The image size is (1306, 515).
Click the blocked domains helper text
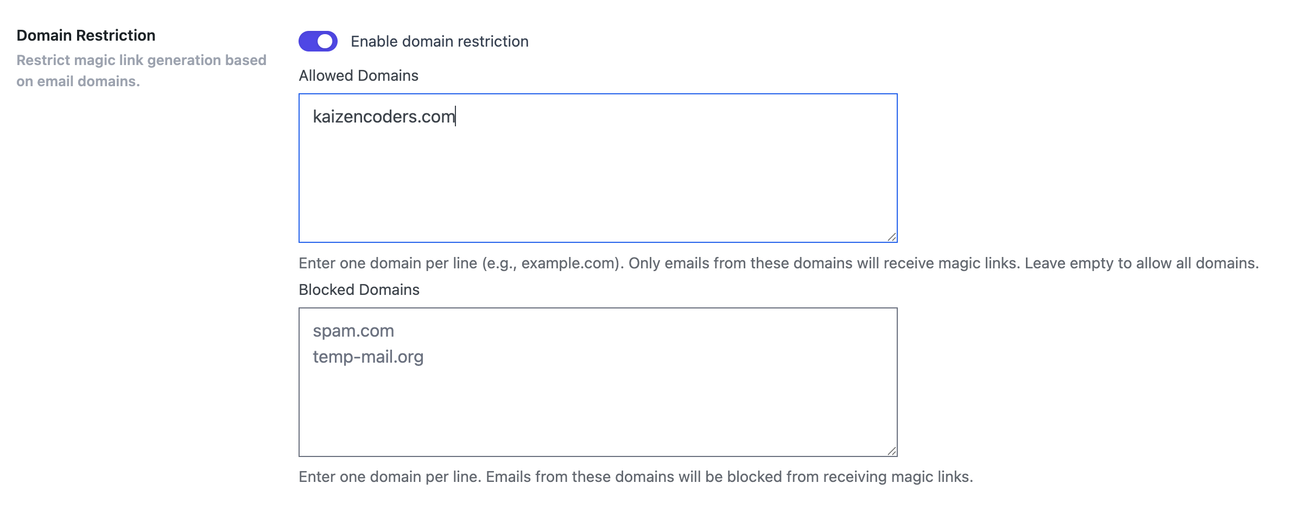tap(635, 478)
